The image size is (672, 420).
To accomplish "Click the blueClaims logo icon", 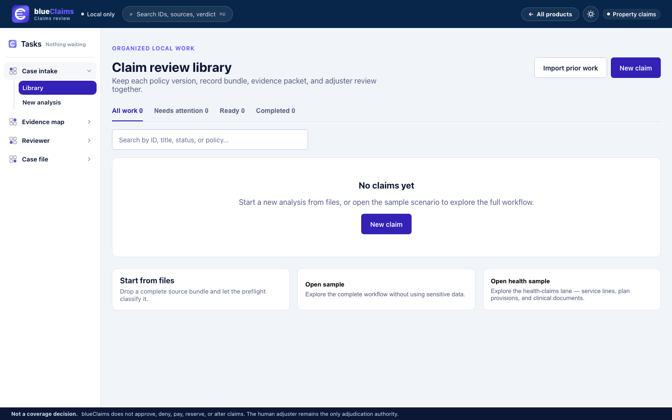I will pos(21,14).
